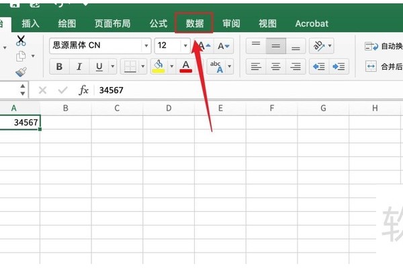The width and height of the screenshot is (403, 268).
Task: Open the underline style dropdown
Action: 113,66
